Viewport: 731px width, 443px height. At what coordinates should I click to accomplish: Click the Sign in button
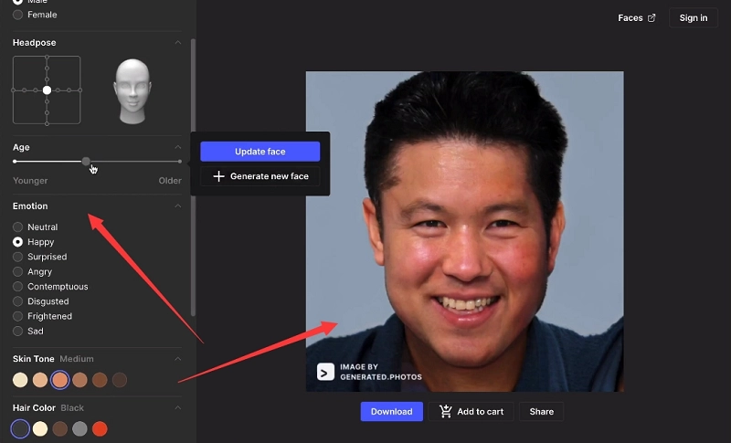(694, 18)
